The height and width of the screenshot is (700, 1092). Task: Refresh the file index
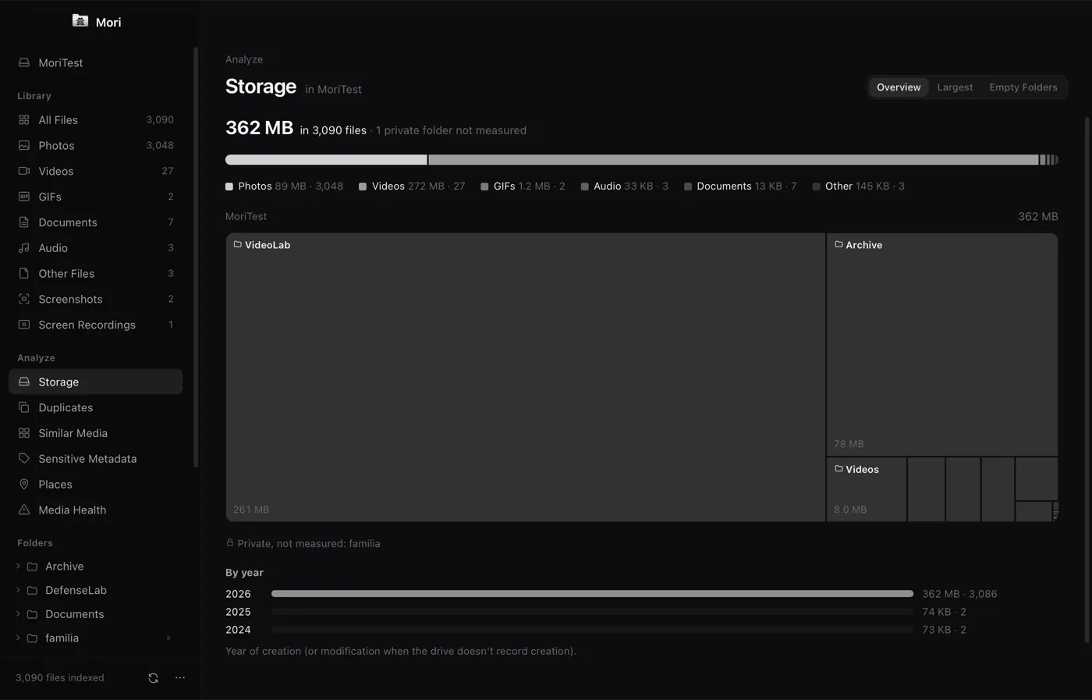coord(153,678)
